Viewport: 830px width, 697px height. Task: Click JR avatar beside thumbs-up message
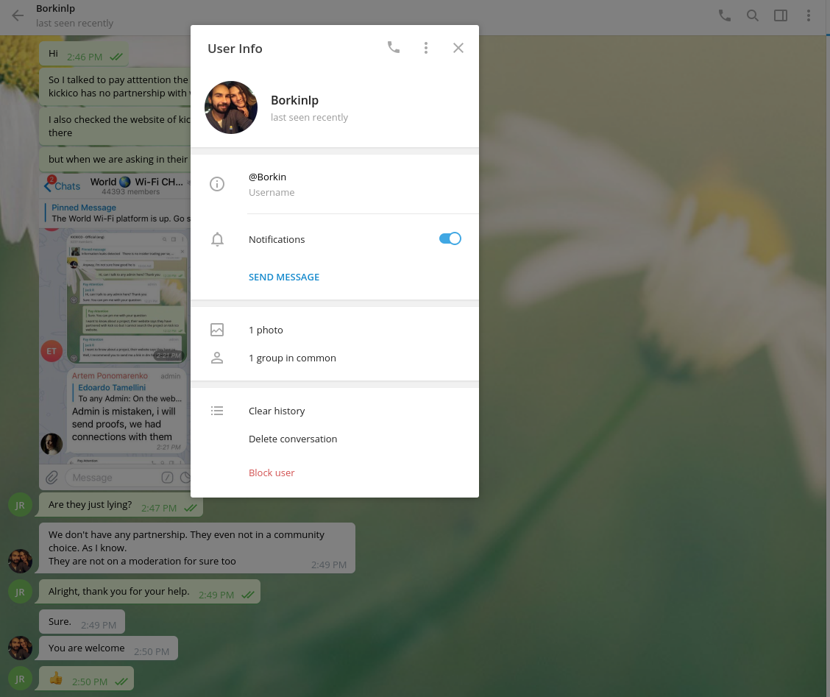pos(20,679)
